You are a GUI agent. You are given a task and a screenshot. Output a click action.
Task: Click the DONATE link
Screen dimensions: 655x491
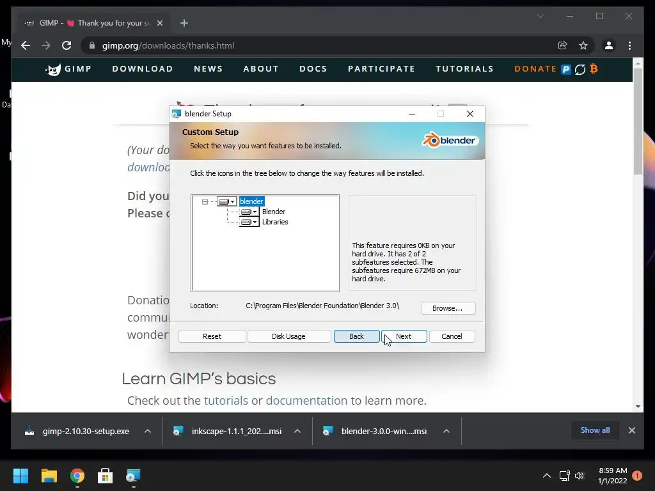coord(535,69)
